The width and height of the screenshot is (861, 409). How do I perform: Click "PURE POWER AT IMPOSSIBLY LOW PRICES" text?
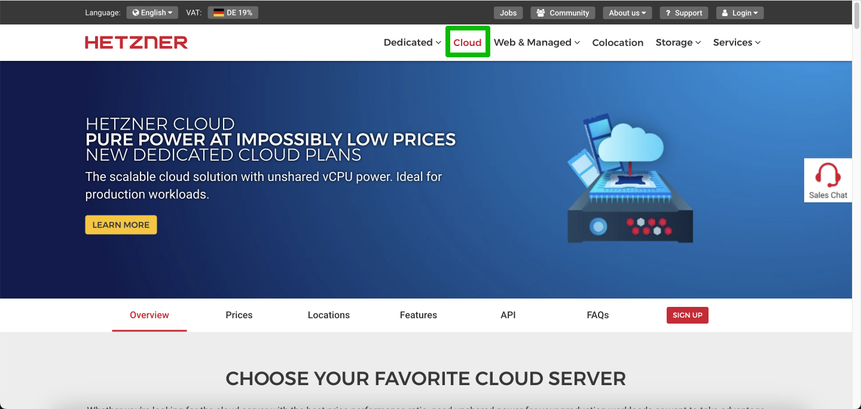click(271, 140)
